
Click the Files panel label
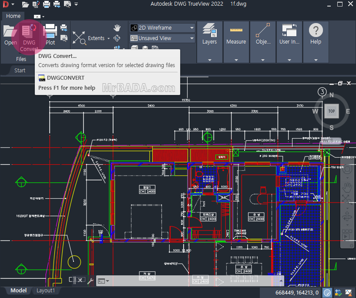click(x=21, y=59)
